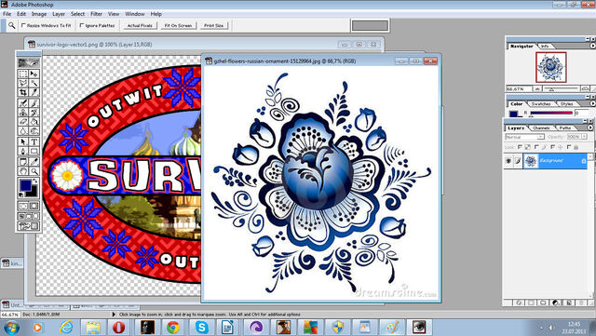The height and width of the screenshot is (336, 596).
Task: Select the Paint Bucket tool
Action: click(34, 122)
